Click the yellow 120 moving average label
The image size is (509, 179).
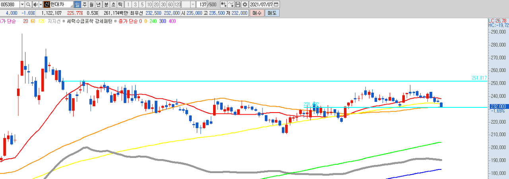tap(41, 21)
